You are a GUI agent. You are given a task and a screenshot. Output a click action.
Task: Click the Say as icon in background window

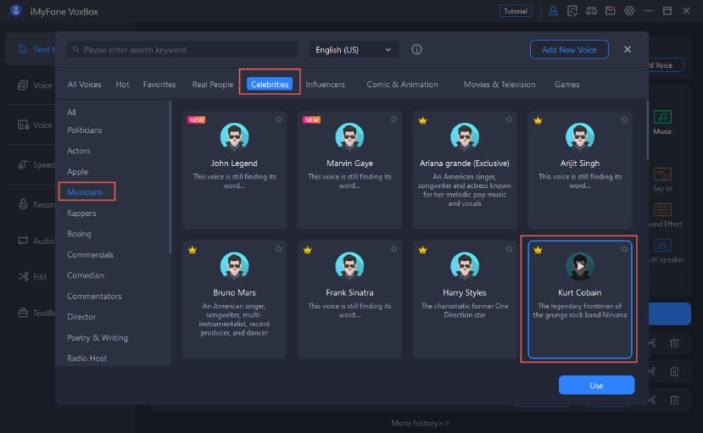tap(662, 174)
